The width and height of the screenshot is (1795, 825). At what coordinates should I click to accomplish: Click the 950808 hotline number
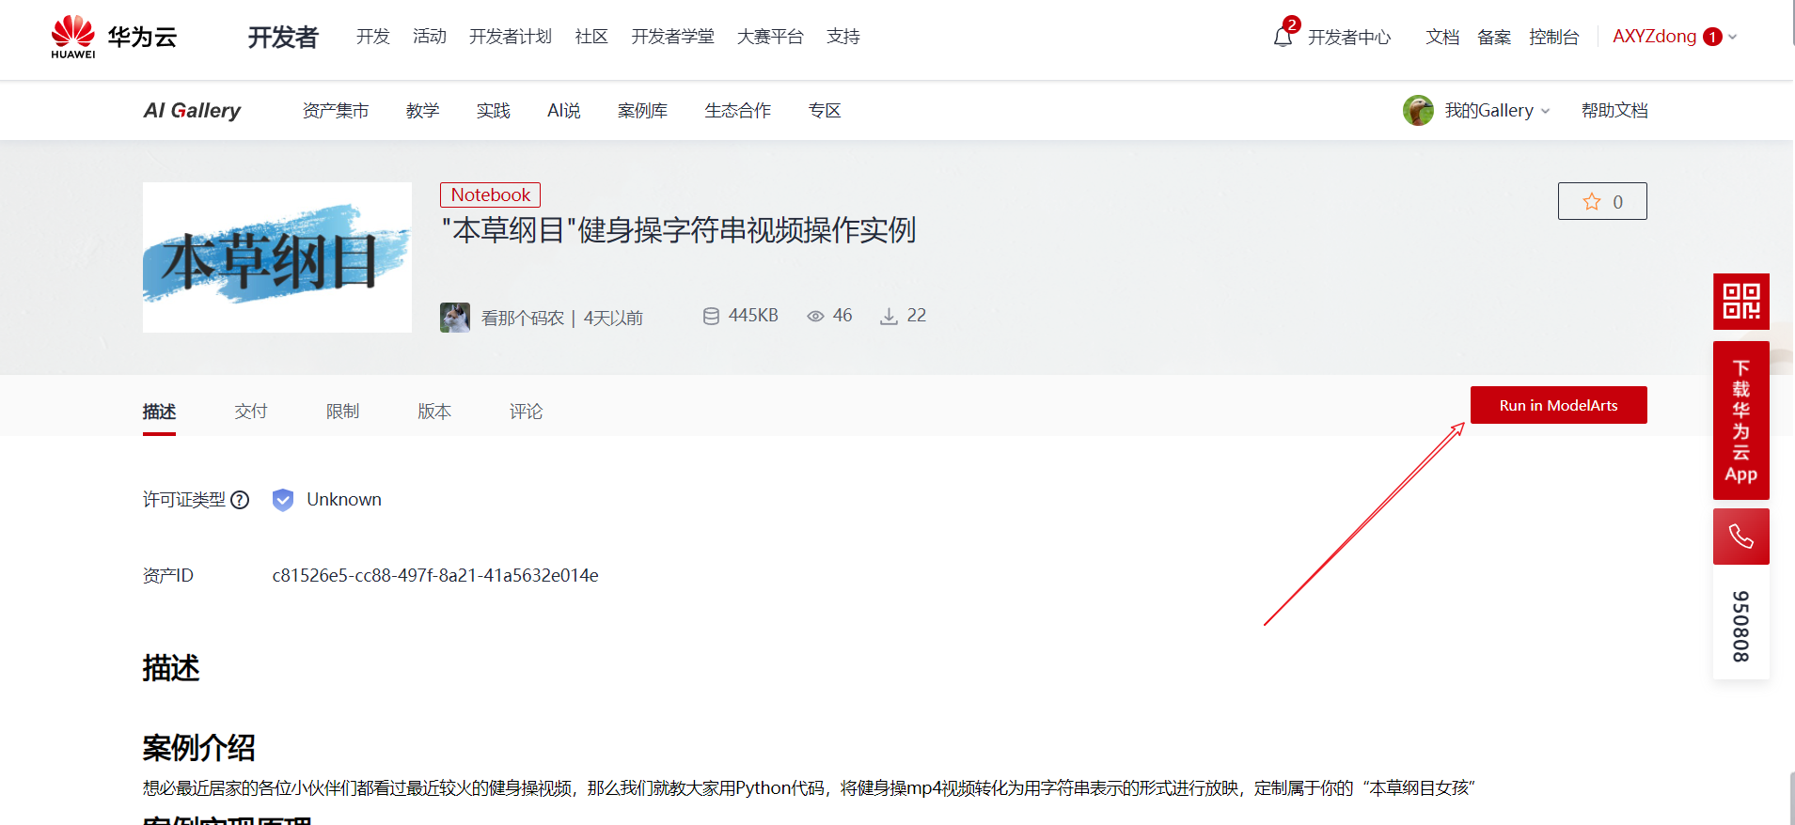tap(1741, 626)
